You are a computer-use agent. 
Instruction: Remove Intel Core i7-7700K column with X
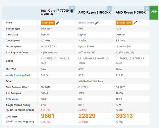(72, 8)
